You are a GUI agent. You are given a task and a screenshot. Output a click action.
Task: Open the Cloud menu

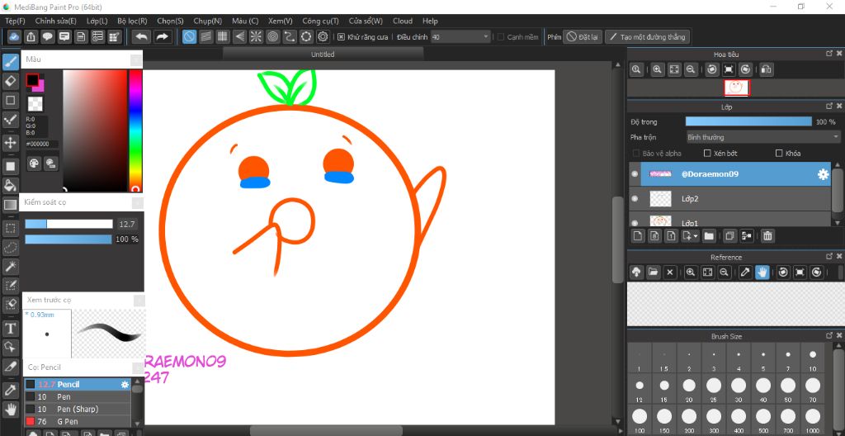tap(403, 21)
